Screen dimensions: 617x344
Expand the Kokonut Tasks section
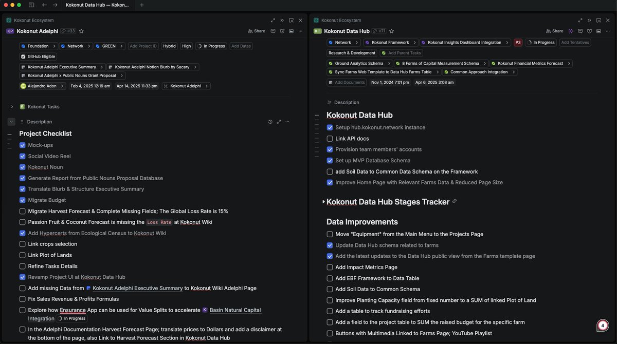(12, 107)
